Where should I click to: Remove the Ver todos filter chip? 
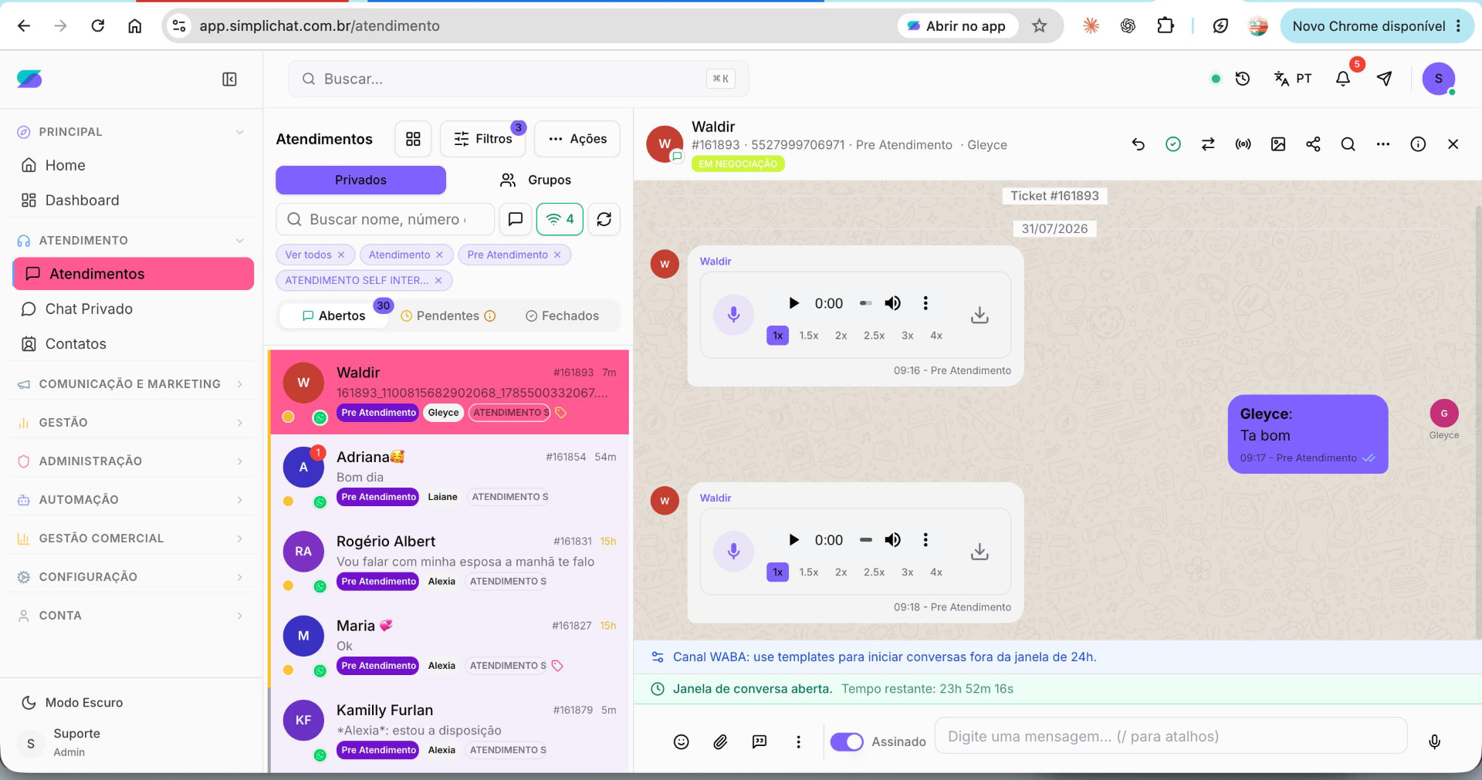click(x=341, y=255)
